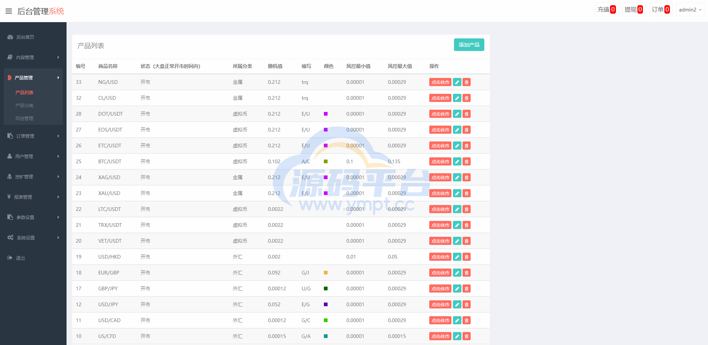Screen dimensions: 708x345
Task: Click the bitcoin icon beside 产品管理
Action: [9, 78]
